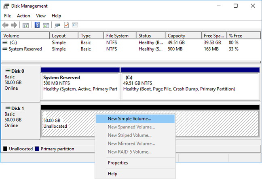Click the blue Primary partition legend swatch
The width and height of the screenshot is (262, 179).
point(37,149)
